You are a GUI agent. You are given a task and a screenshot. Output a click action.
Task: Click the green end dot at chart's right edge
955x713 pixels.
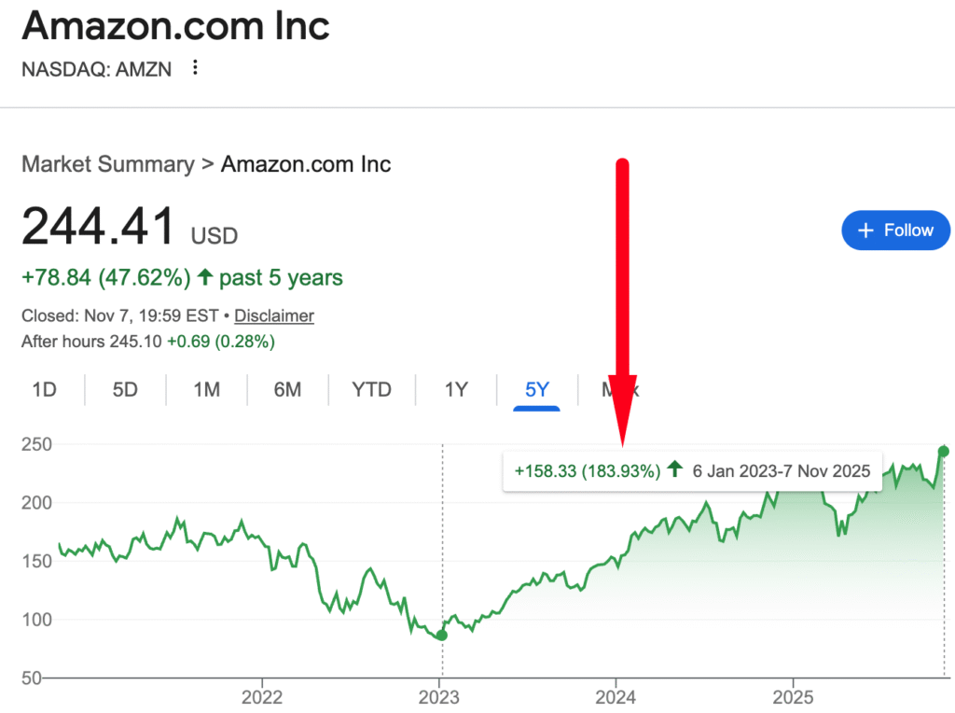click(x=943, y=452)
